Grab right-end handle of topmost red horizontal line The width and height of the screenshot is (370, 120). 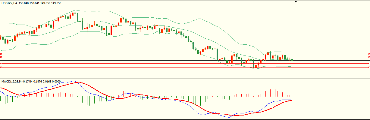click(x=369, y=54)
